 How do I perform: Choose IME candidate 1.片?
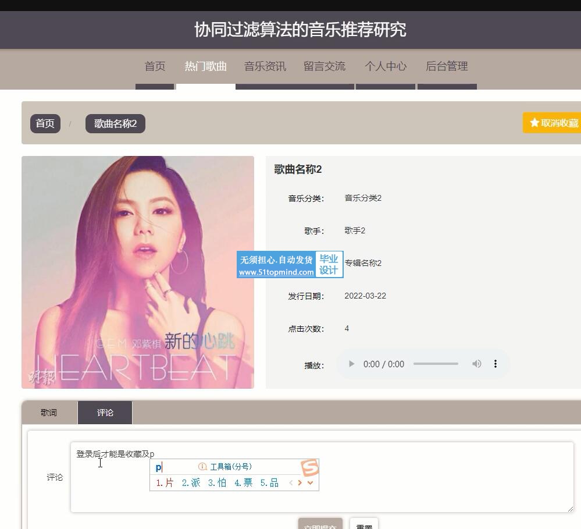pos(165,482)
